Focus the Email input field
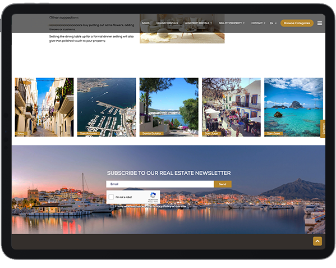The height and width of the screenshot is (268, 336). pos(160,184)
